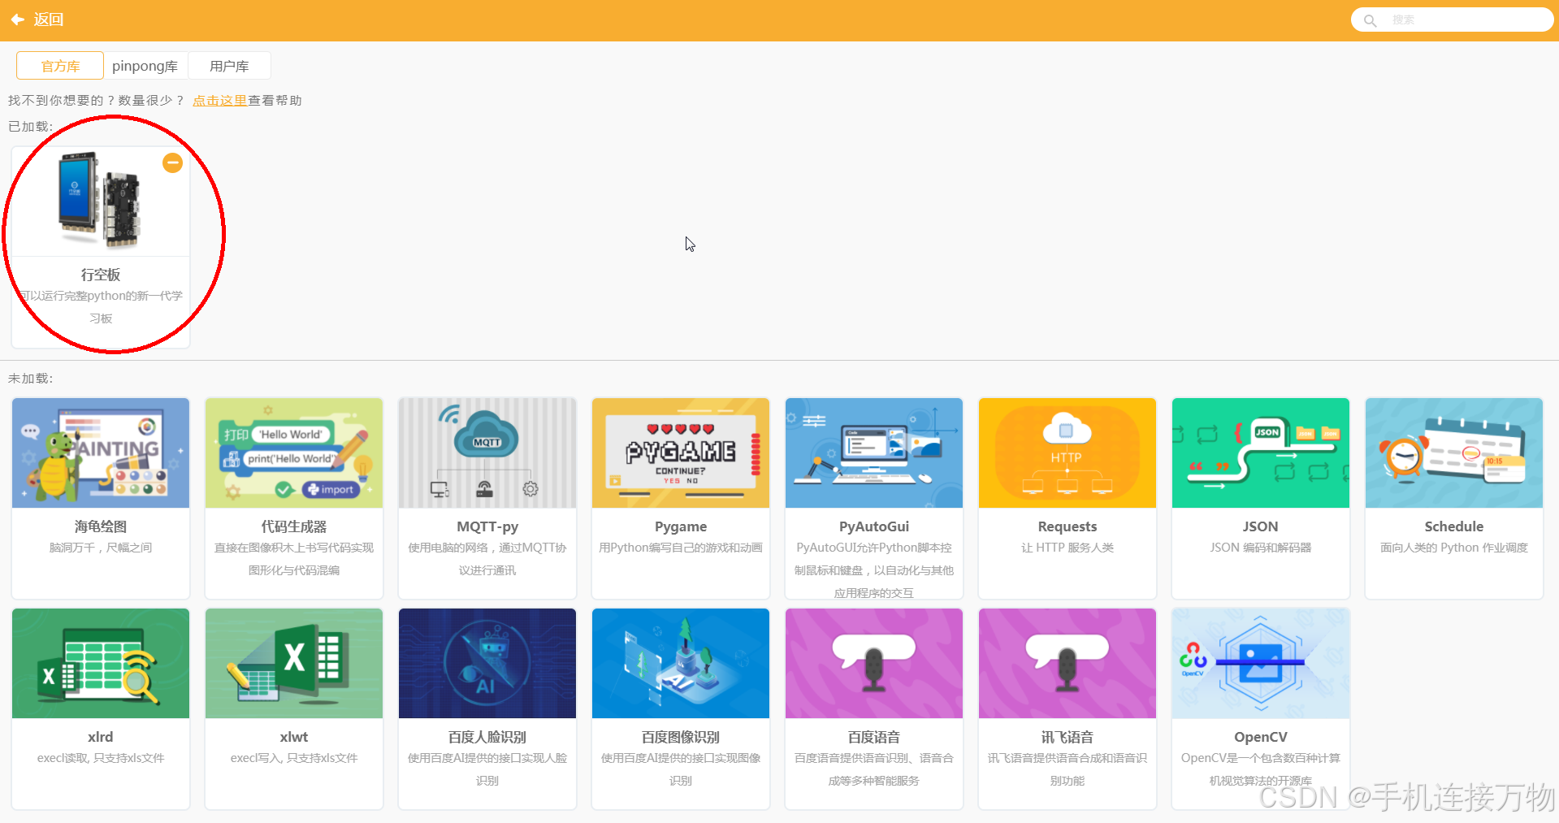Remove the loaded 行空板 with minus icon

click(x=172, y=162)
